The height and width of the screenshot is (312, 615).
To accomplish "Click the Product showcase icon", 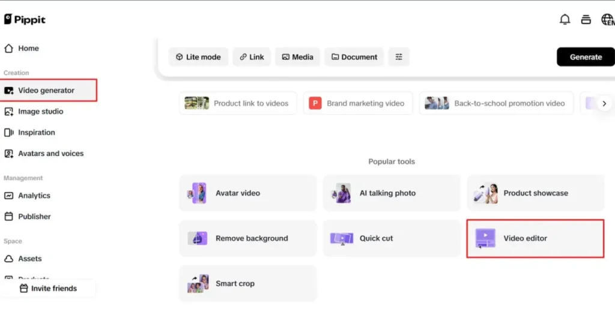I will click(x=485, y=193).
